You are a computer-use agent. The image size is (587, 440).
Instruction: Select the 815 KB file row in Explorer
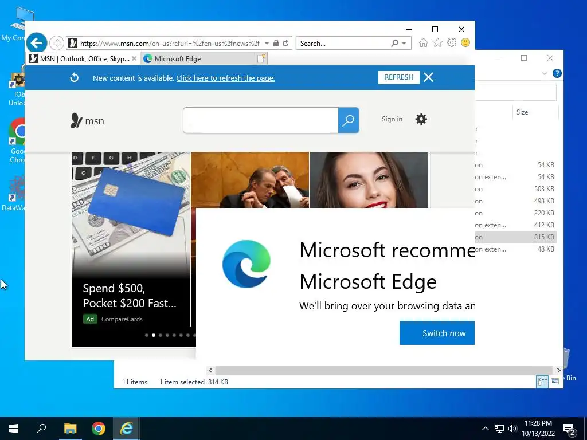pyautogui.click(x=515, y=237)
